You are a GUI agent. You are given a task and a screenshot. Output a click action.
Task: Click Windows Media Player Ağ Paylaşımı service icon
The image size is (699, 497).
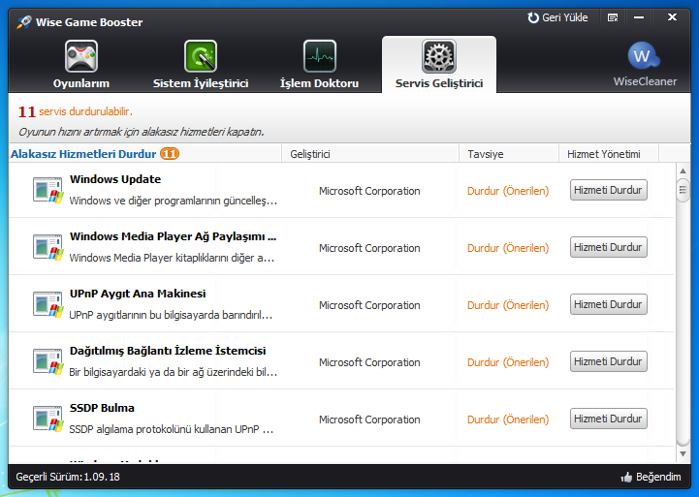(x=48, y=247)
